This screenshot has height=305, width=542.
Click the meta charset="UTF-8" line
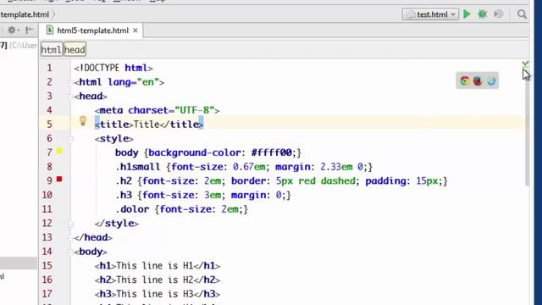coord(158,110)
